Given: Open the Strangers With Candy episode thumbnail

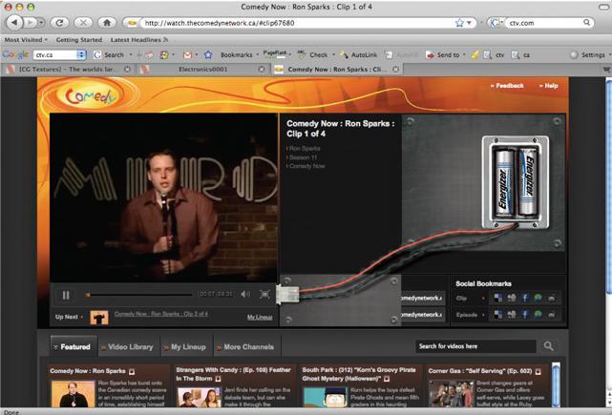Looking at the screenshot, I should point(199,397).
